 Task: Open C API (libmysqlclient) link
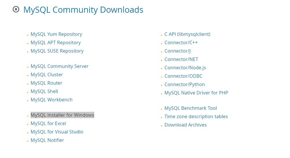[x=187, y=34]
